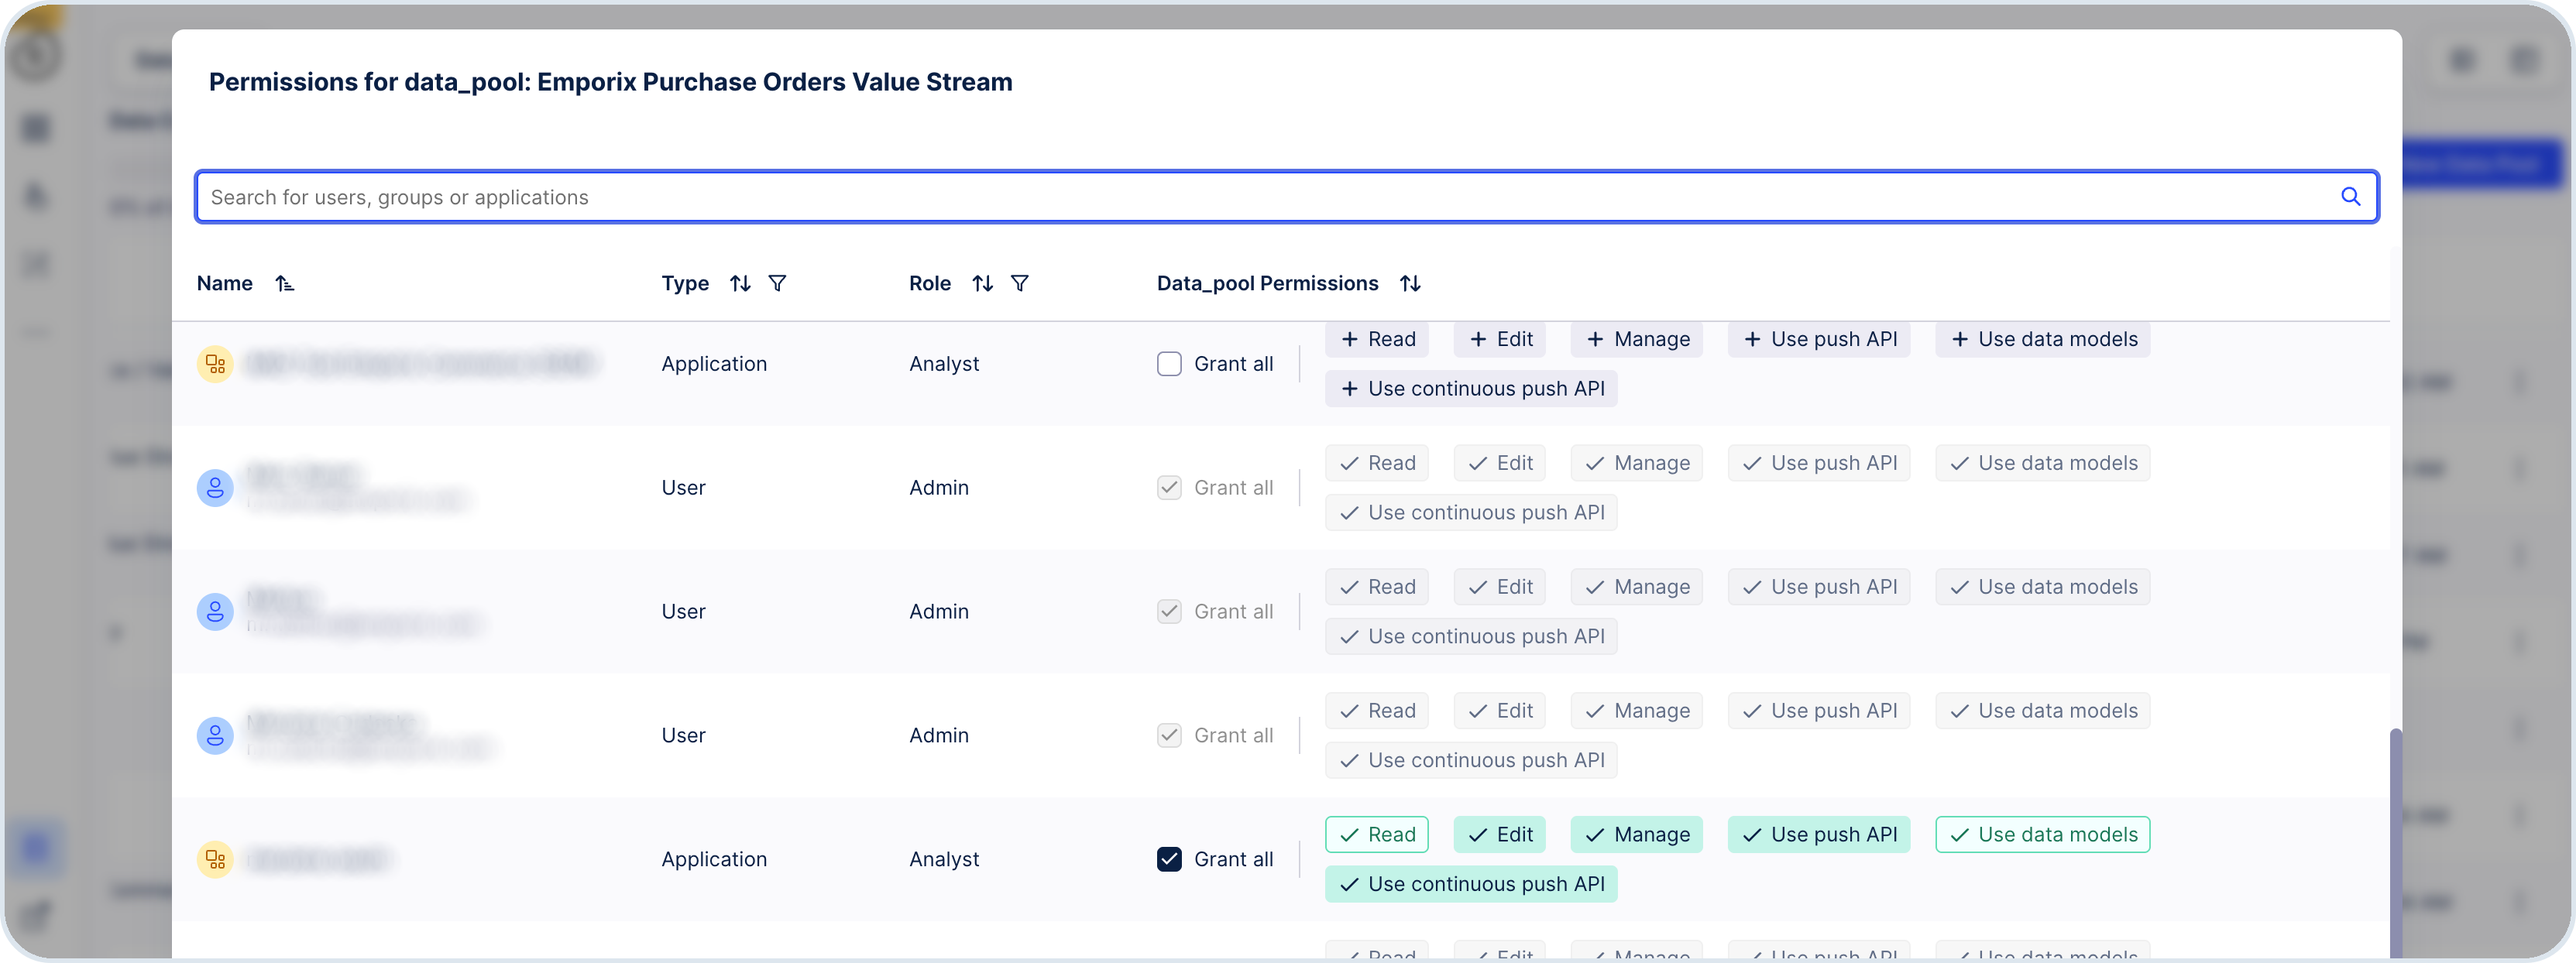Click the dialog's vertical scrollbar thumb
The width and height of the screenshot is (2576, 963).
[x=2395, y=845]
